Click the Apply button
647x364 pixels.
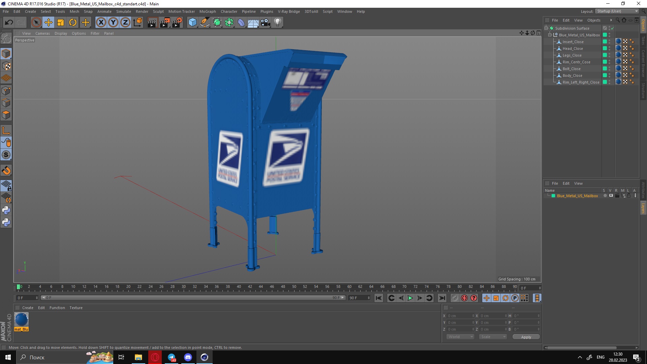pyautogui.click(x=526, y=337)
